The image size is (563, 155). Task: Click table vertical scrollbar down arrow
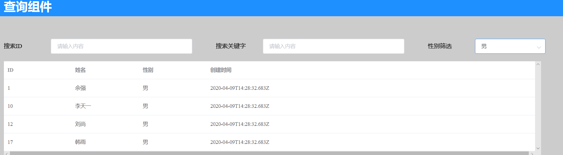click(x=538, y=148)
